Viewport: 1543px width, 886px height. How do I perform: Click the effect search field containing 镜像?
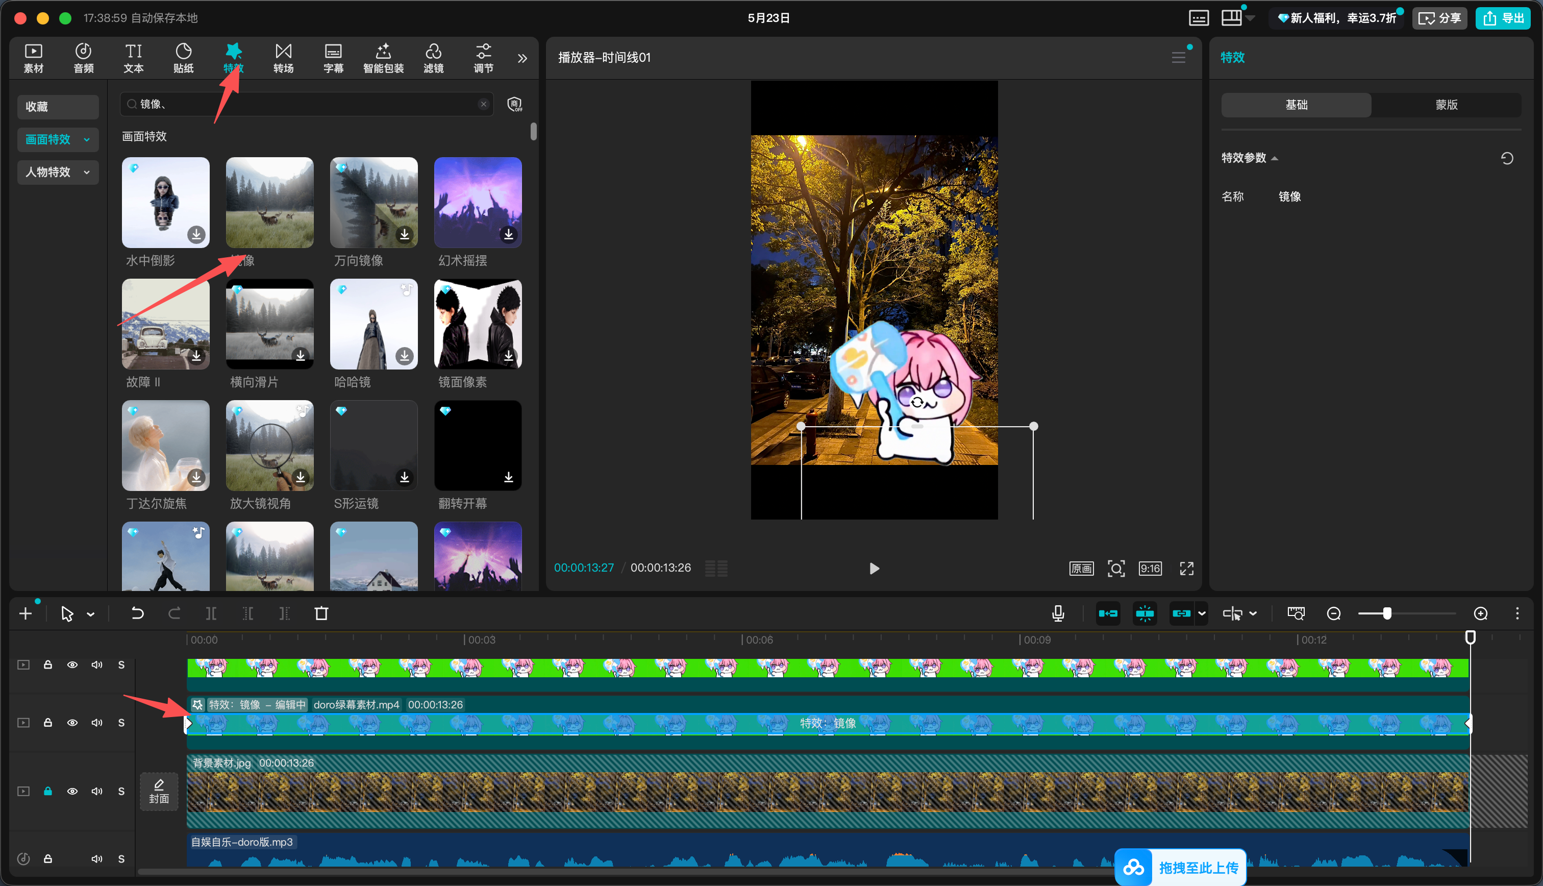pos(306,104)
